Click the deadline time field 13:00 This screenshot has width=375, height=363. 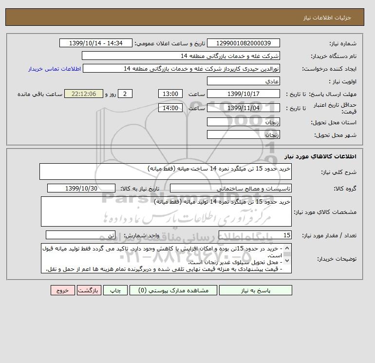pos(170,94)
